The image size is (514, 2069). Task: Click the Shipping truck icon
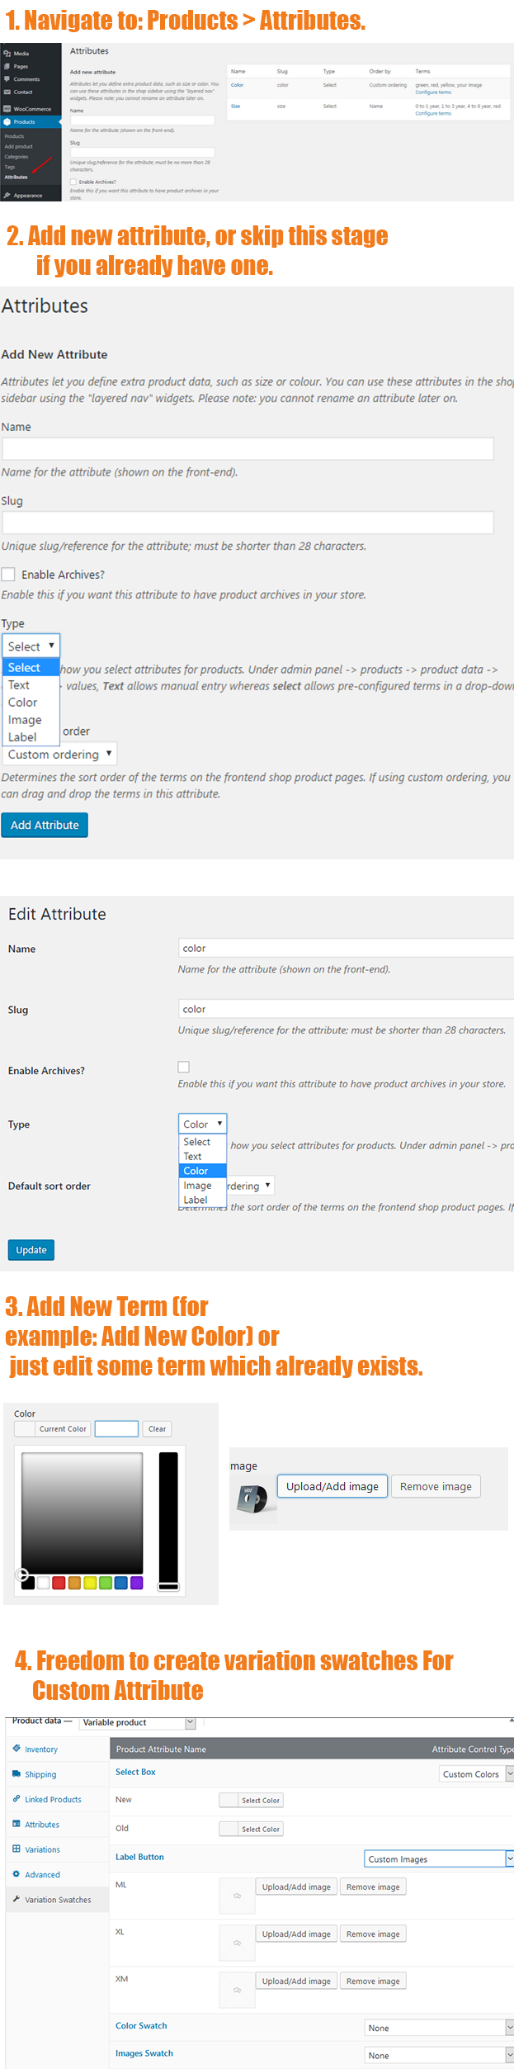[x=17, y=1773]
